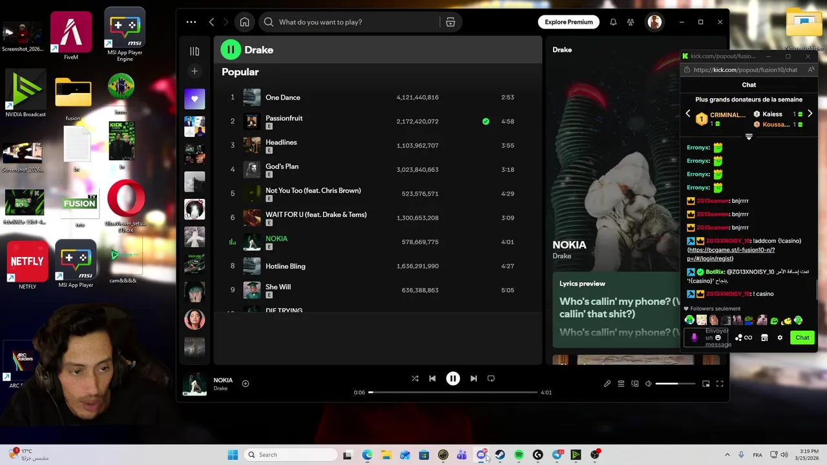827x465 pixels.
Task: Skip to previous track
Action: pyautogui.click(x=432, y=378)
